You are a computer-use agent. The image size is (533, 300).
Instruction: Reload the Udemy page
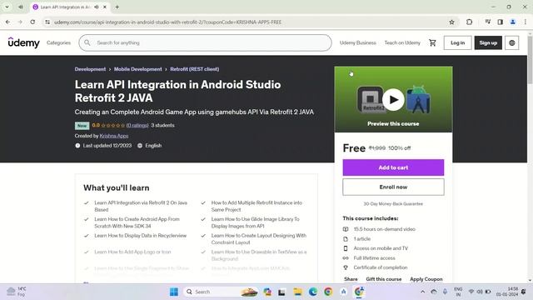[x=32, y=22]
